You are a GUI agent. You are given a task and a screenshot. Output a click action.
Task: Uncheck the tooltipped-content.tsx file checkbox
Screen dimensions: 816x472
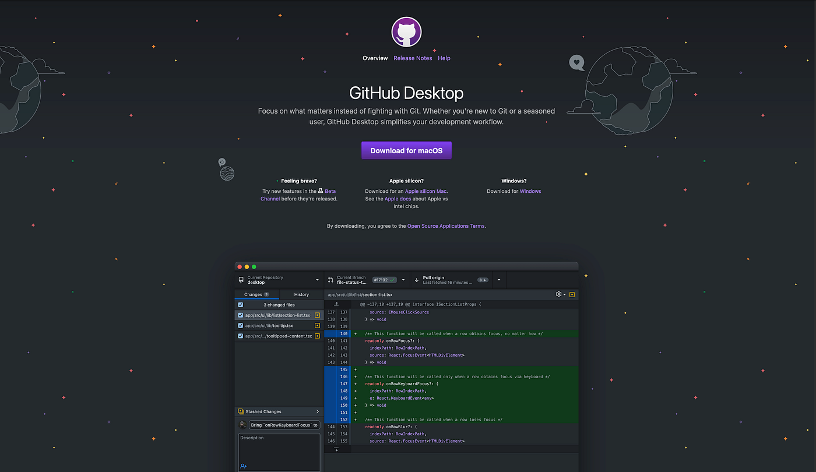240,336
